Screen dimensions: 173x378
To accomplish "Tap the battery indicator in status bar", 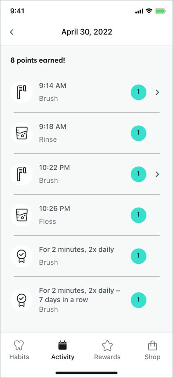I will tap(160, 11).
